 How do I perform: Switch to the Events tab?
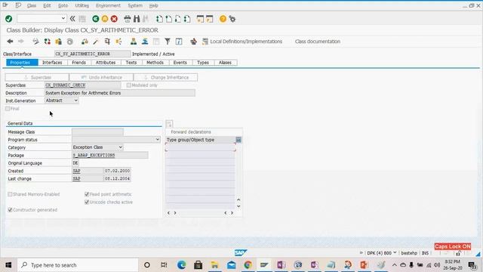pyautogui.click(x=180, y=63)
